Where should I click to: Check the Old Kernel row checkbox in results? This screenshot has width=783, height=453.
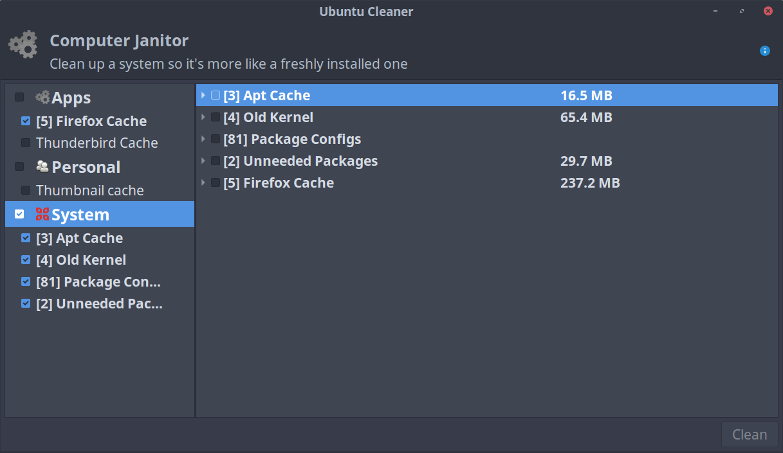pyautogui.click(x=216, y=117)
